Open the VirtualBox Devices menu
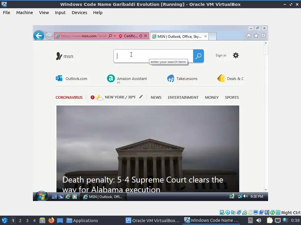 click(79, 13)
